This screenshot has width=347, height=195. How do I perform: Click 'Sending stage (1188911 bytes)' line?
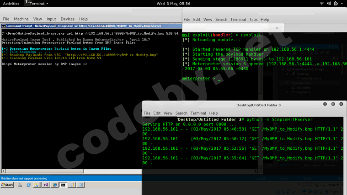[247, 59]
